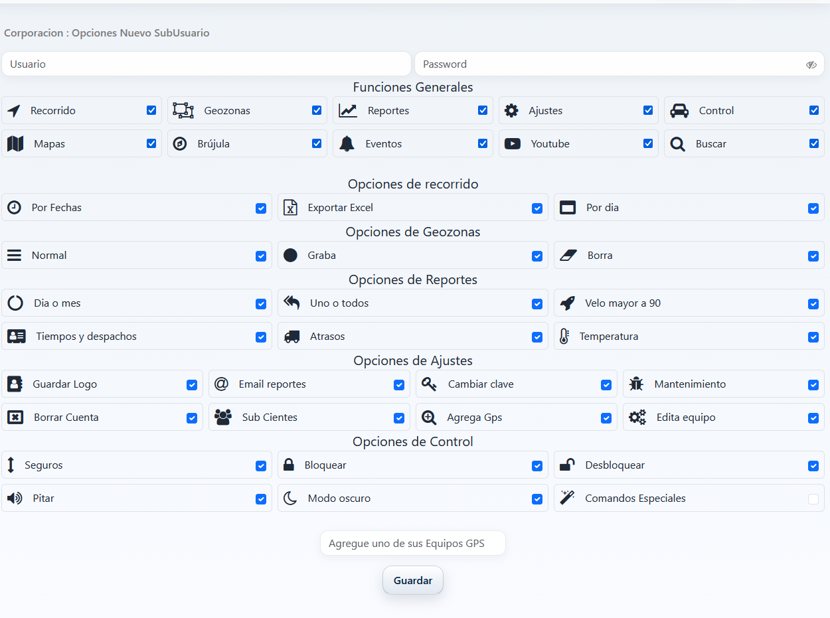
Task: Uncheck the Borrar Cuenta checkbox
Action: pyautogui.click(x=192, y=418)
